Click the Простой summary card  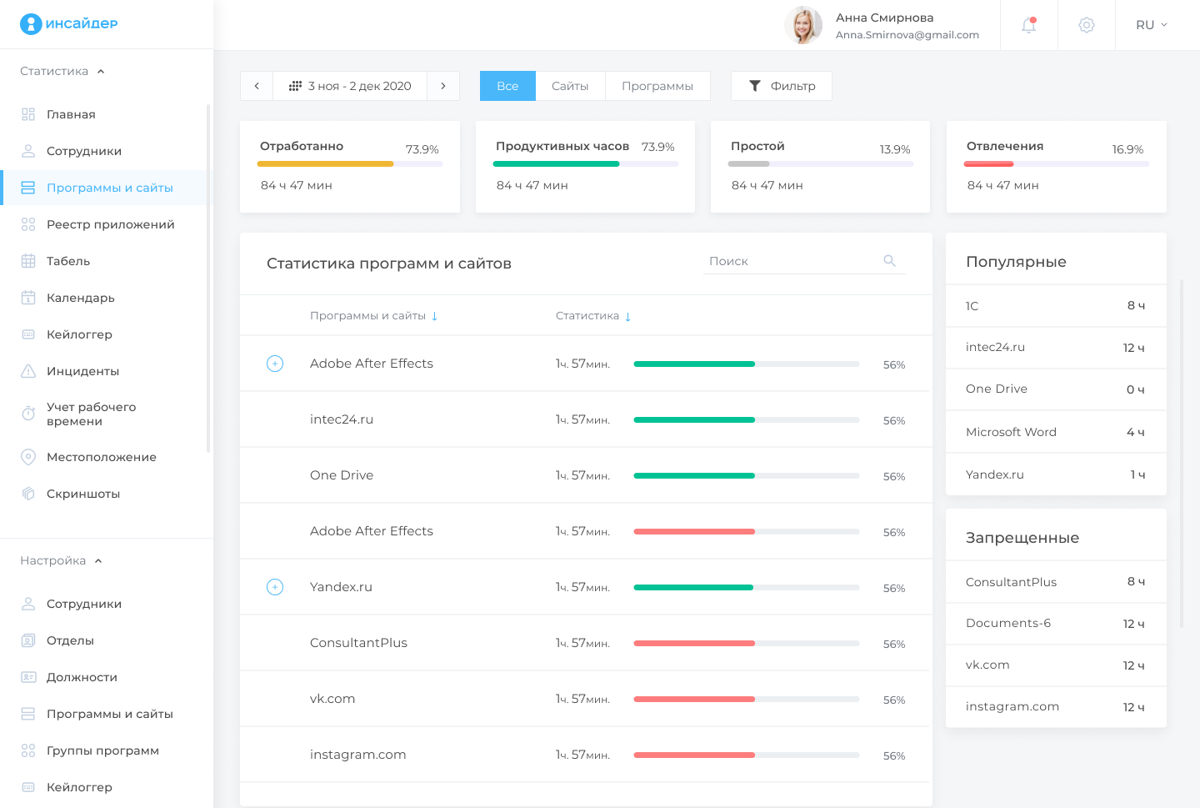click(820, 167)
